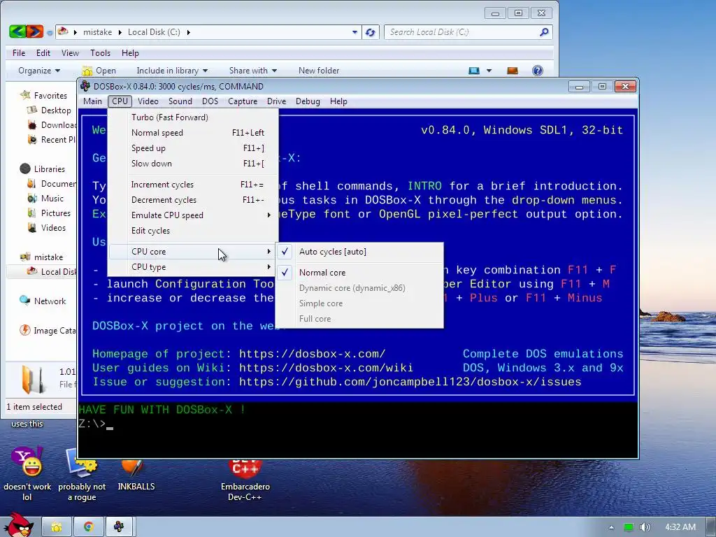The width and height of the screenshot is (716, 537).
Task: Open the Include in library dropdown
Action: click(172, 71)
